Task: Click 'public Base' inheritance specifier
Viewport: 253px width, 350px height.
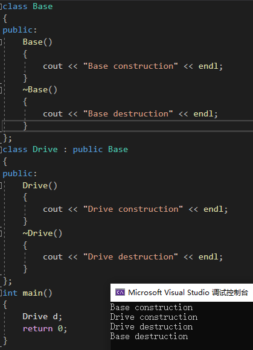Action: (x=100, y=149)
